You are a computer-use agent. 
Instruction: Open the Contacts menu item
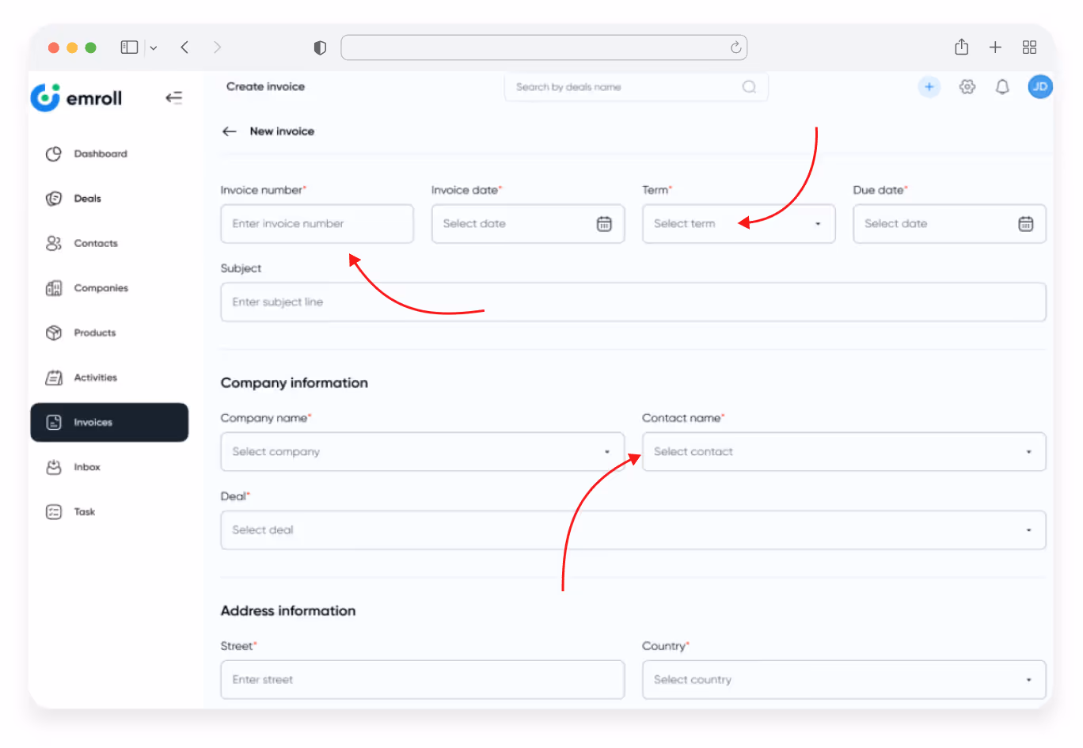point(109,243)
